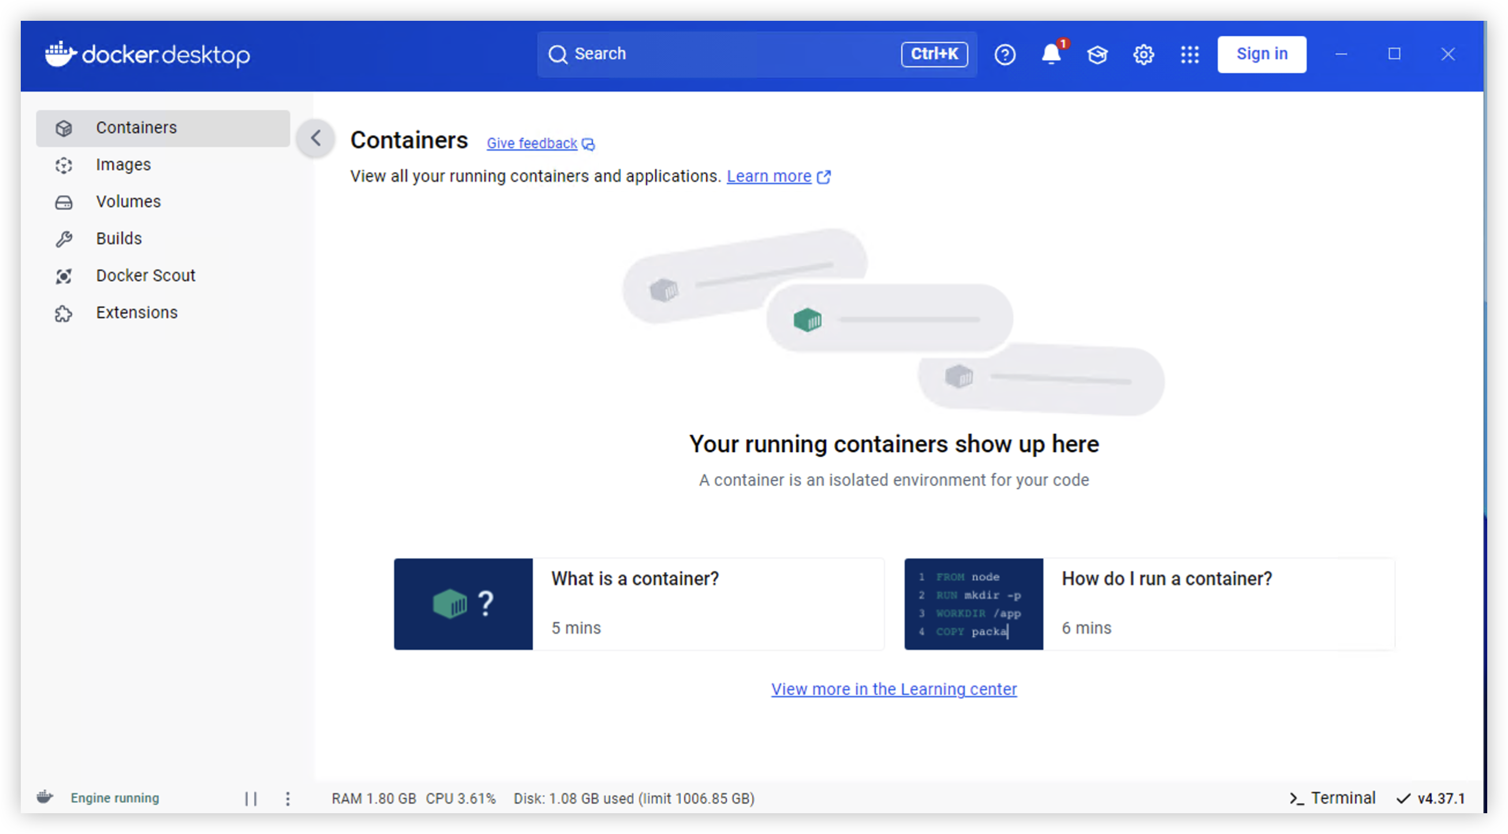Click the Ctrl+K shortcut badge
The height and width of the screenshot is (834, 1508).
[934, 54]
